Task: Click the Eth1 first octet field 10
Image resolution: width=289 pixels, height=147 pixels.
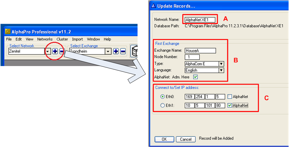Action: click(x=190, y=105)
